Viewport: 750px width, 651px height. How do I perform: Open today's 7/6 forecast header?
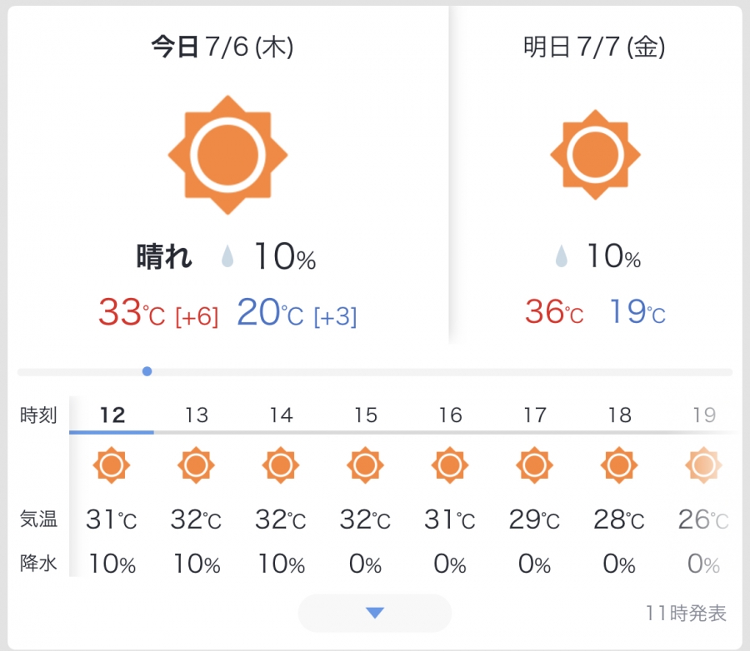222,47
